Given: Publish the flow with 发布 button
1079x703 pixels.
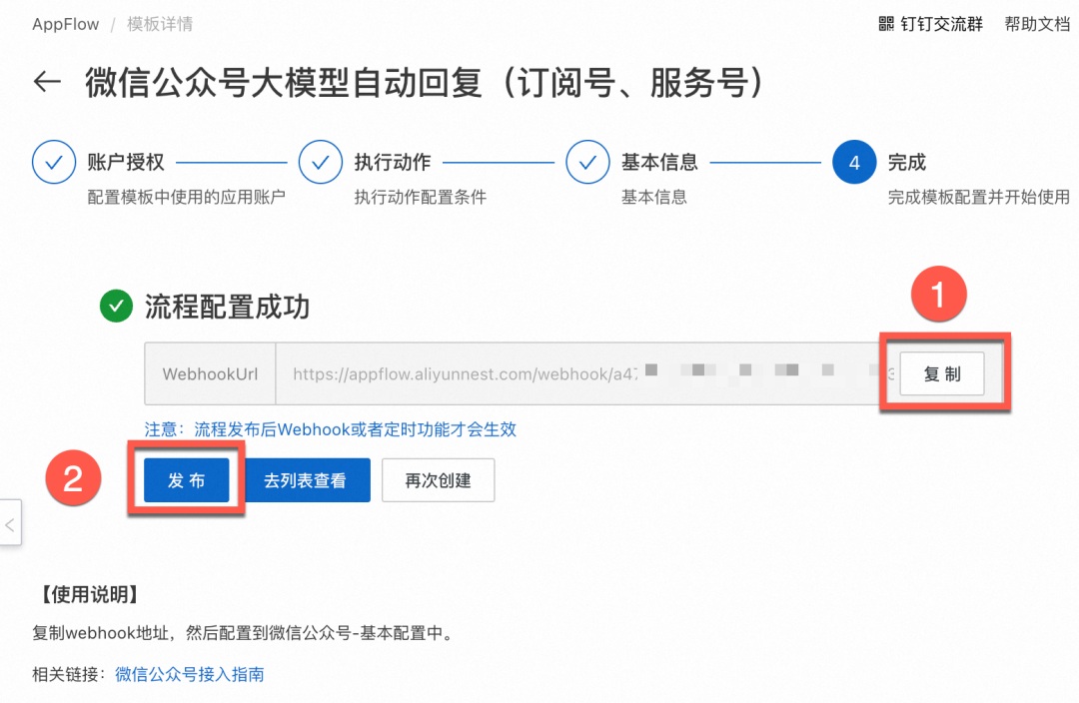Looking at the screenshot, I should pos(187,480).
